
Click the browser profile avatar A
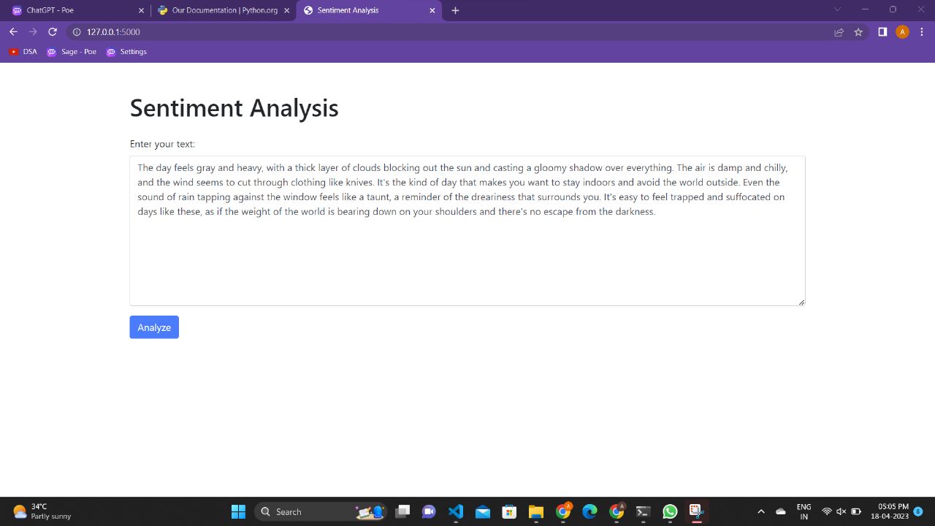pyautogui.click(x=902, y=31)
